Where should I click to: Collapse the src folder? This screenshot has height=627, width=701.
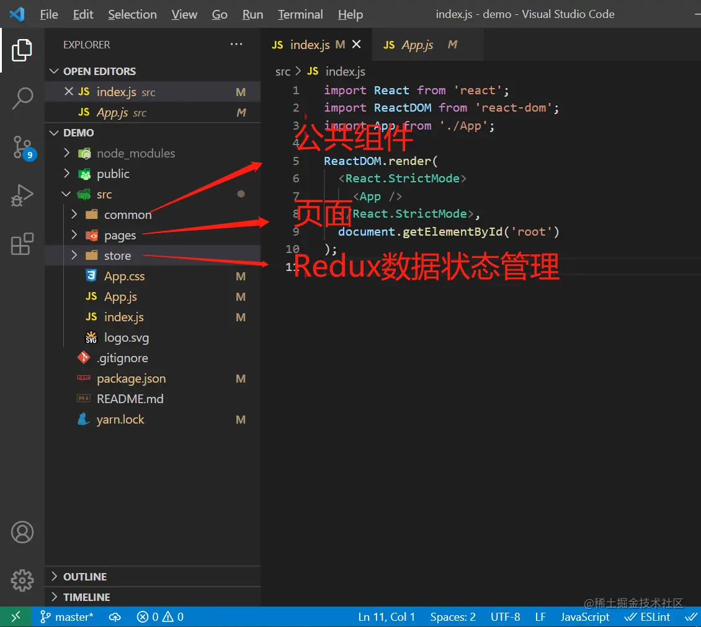point(153,194)
